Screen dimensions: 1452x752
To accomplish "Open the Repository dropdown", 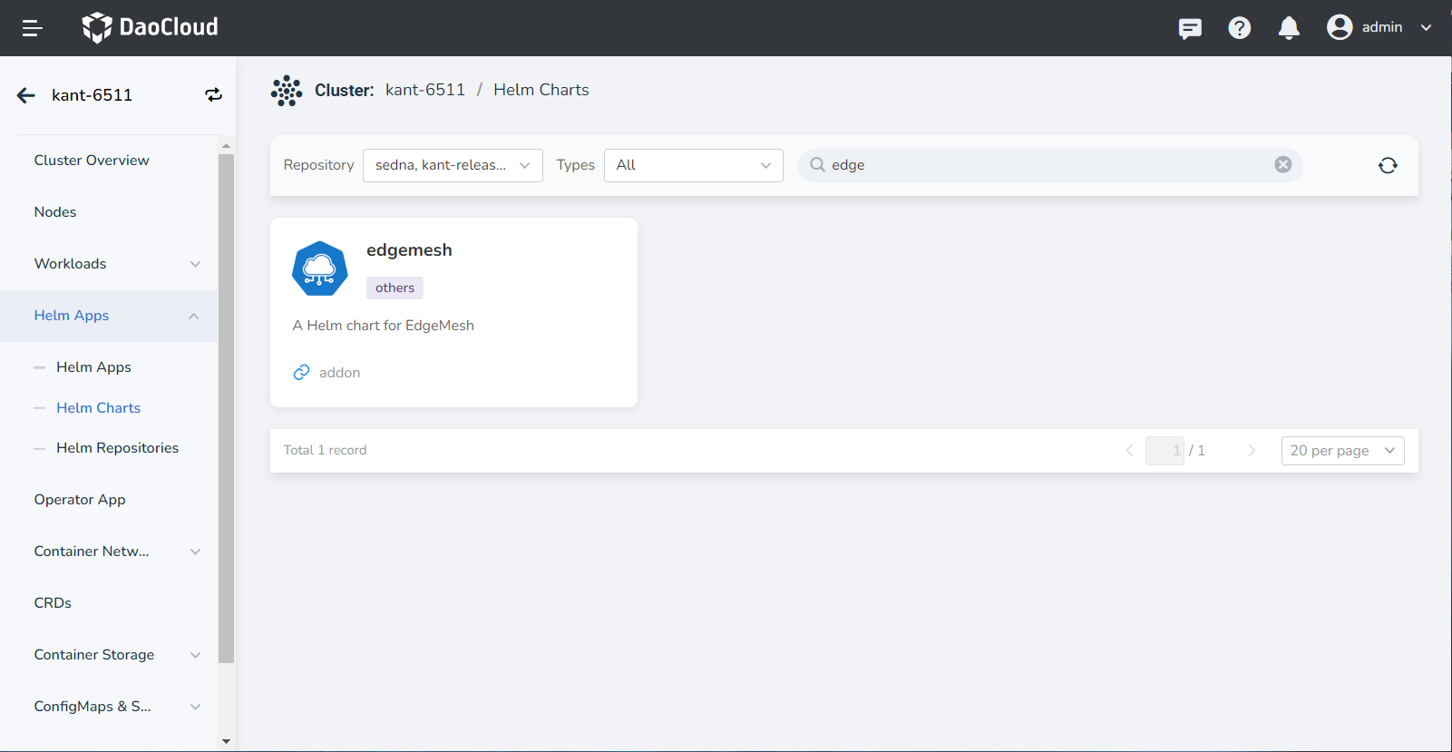I will [x=453, y=165].
